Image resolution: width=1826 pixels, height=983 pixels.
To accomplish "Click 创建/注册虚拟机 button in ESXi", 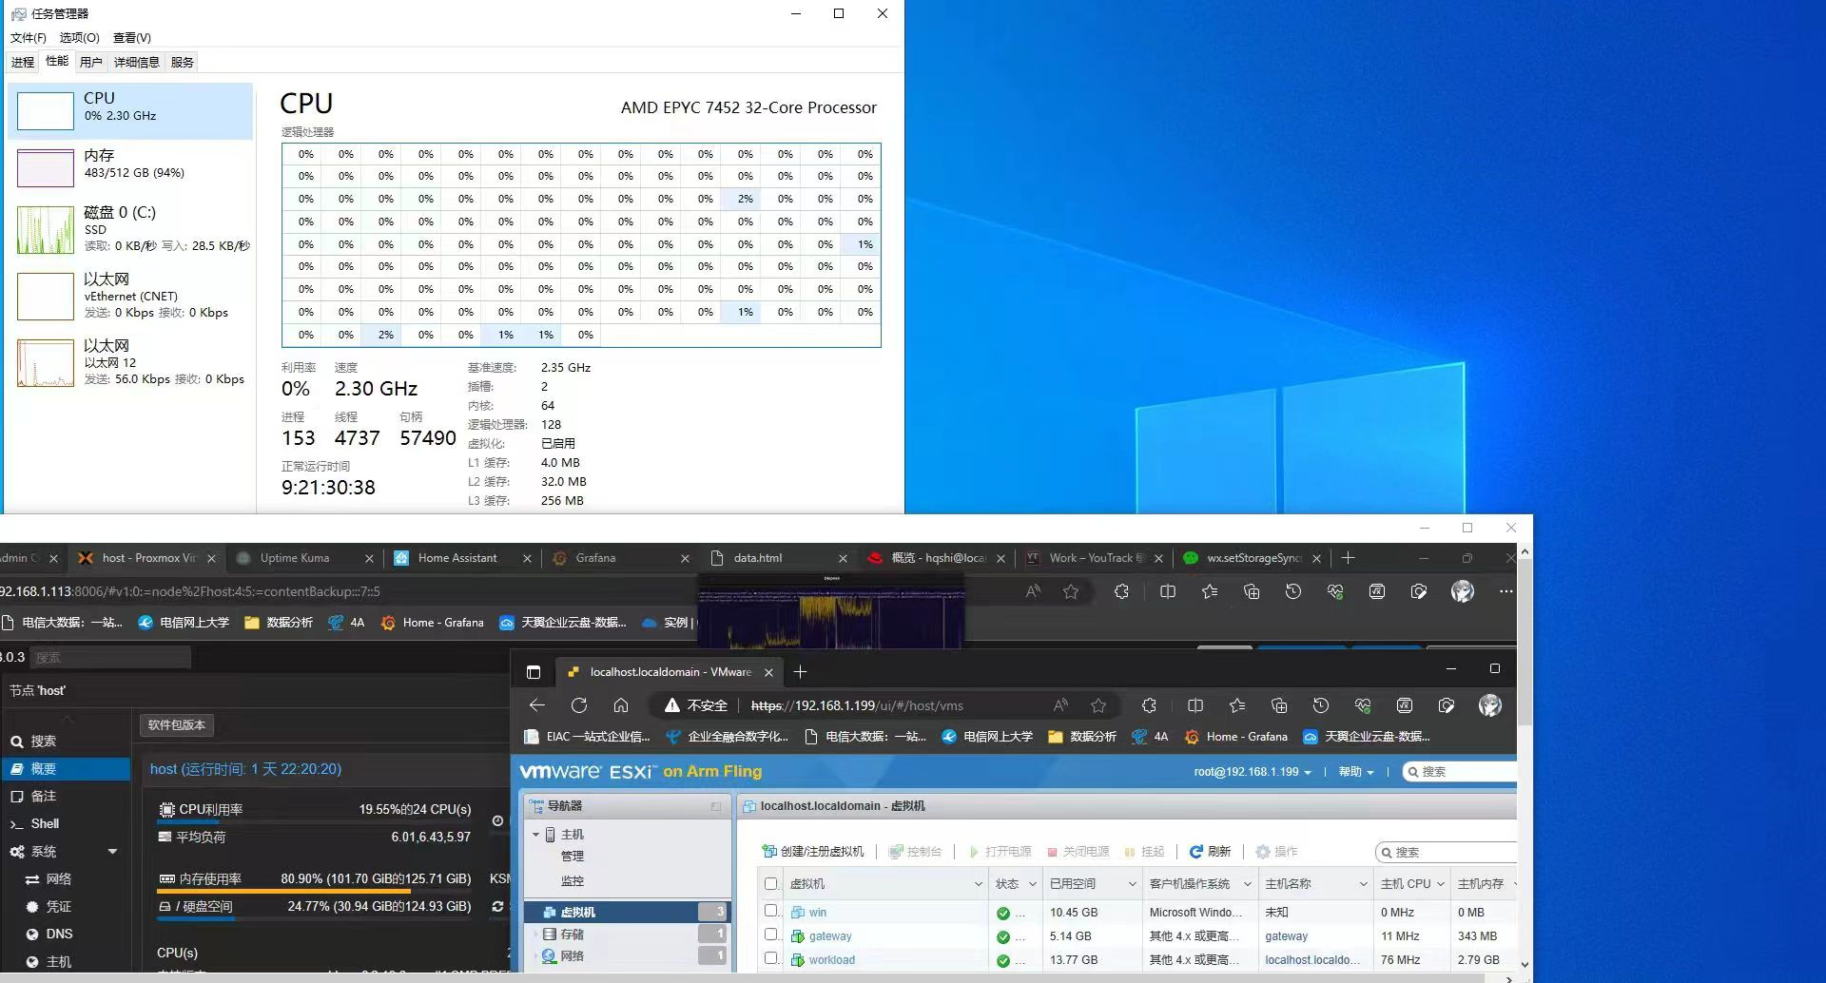I will point(814,852).
